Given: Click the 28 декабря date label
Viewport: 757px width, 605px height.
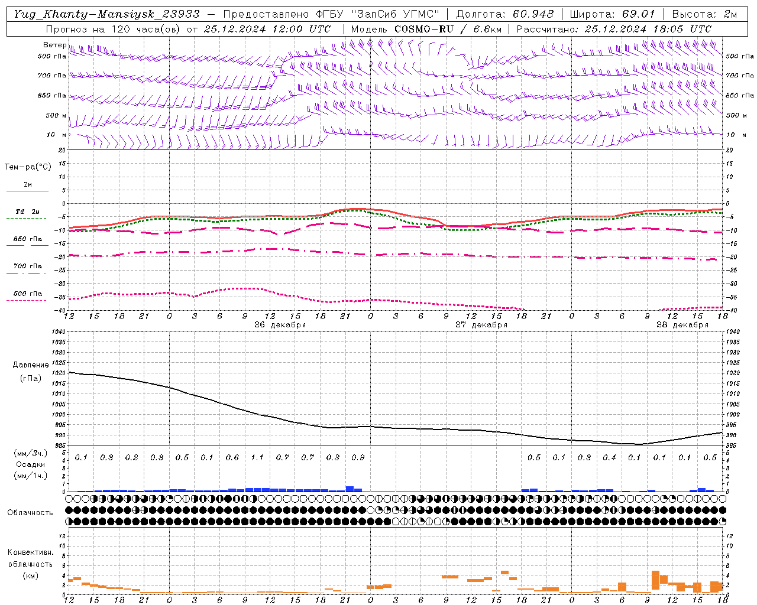Looking at the screenshot, I should (682, 325).
